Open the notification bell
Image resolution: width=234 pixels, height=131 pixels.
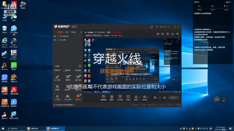pyautogui.click(x=172, y=34)
